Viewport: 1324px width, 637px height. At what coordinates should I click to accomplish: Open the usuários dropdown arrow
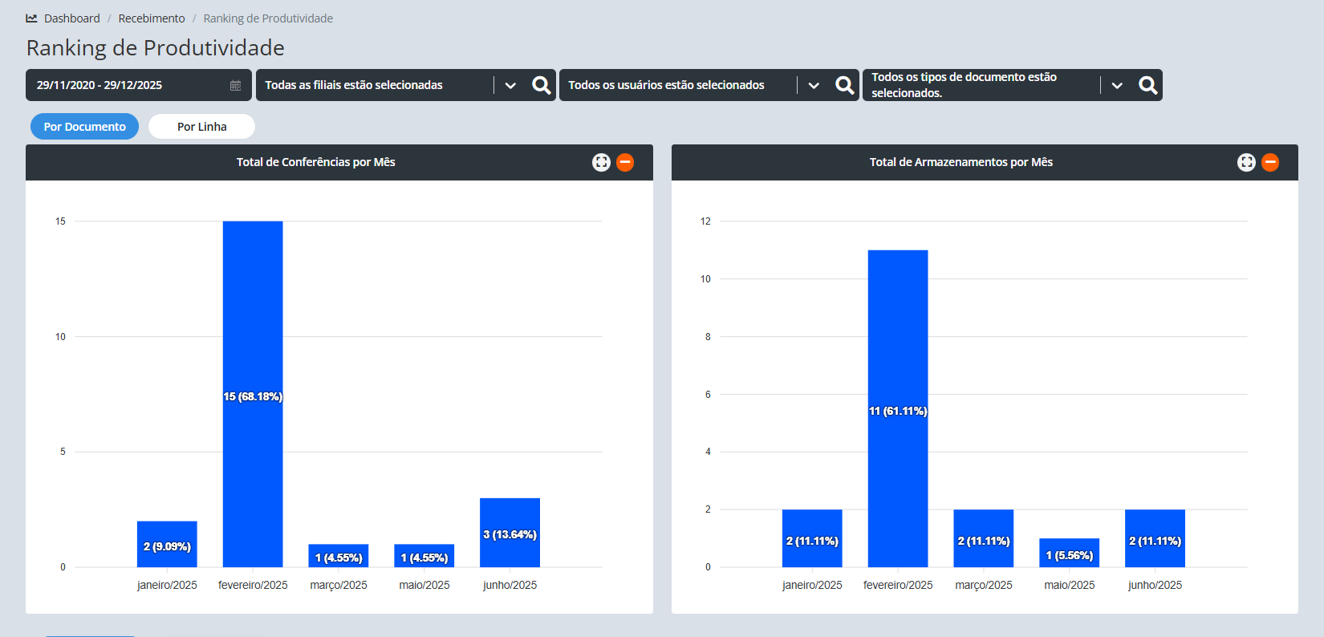point(814,85)
